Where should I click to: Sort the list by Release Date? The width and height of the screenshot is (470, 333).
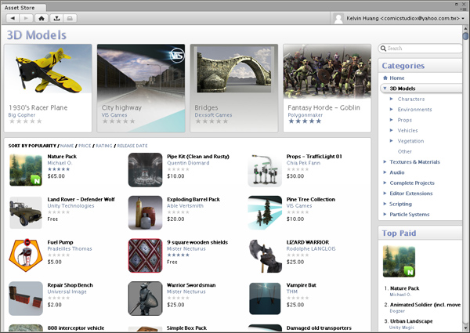click(132, 146)
